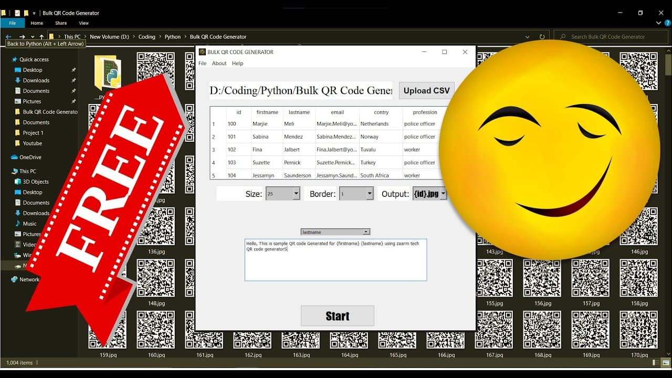Expand the Explorer ribbon chevron

click(x=659, y=23)
